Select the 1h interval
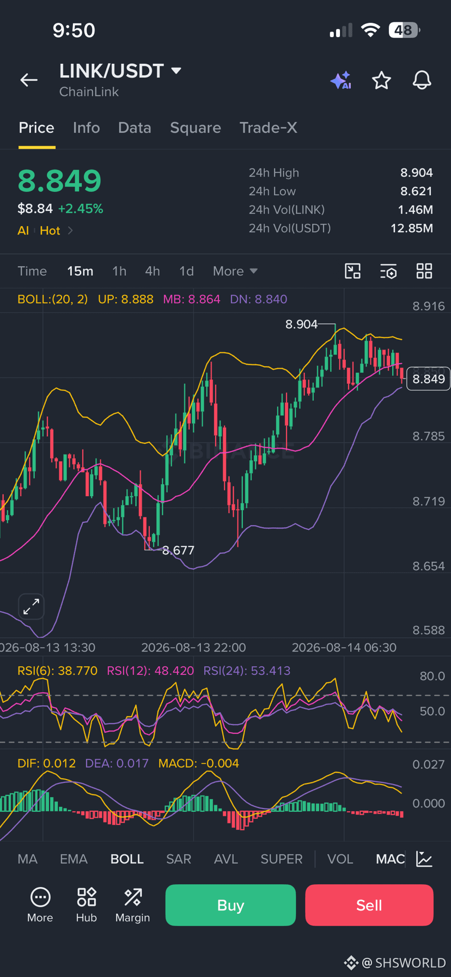This screenshot has height=977, width=451. pos(119,271)
